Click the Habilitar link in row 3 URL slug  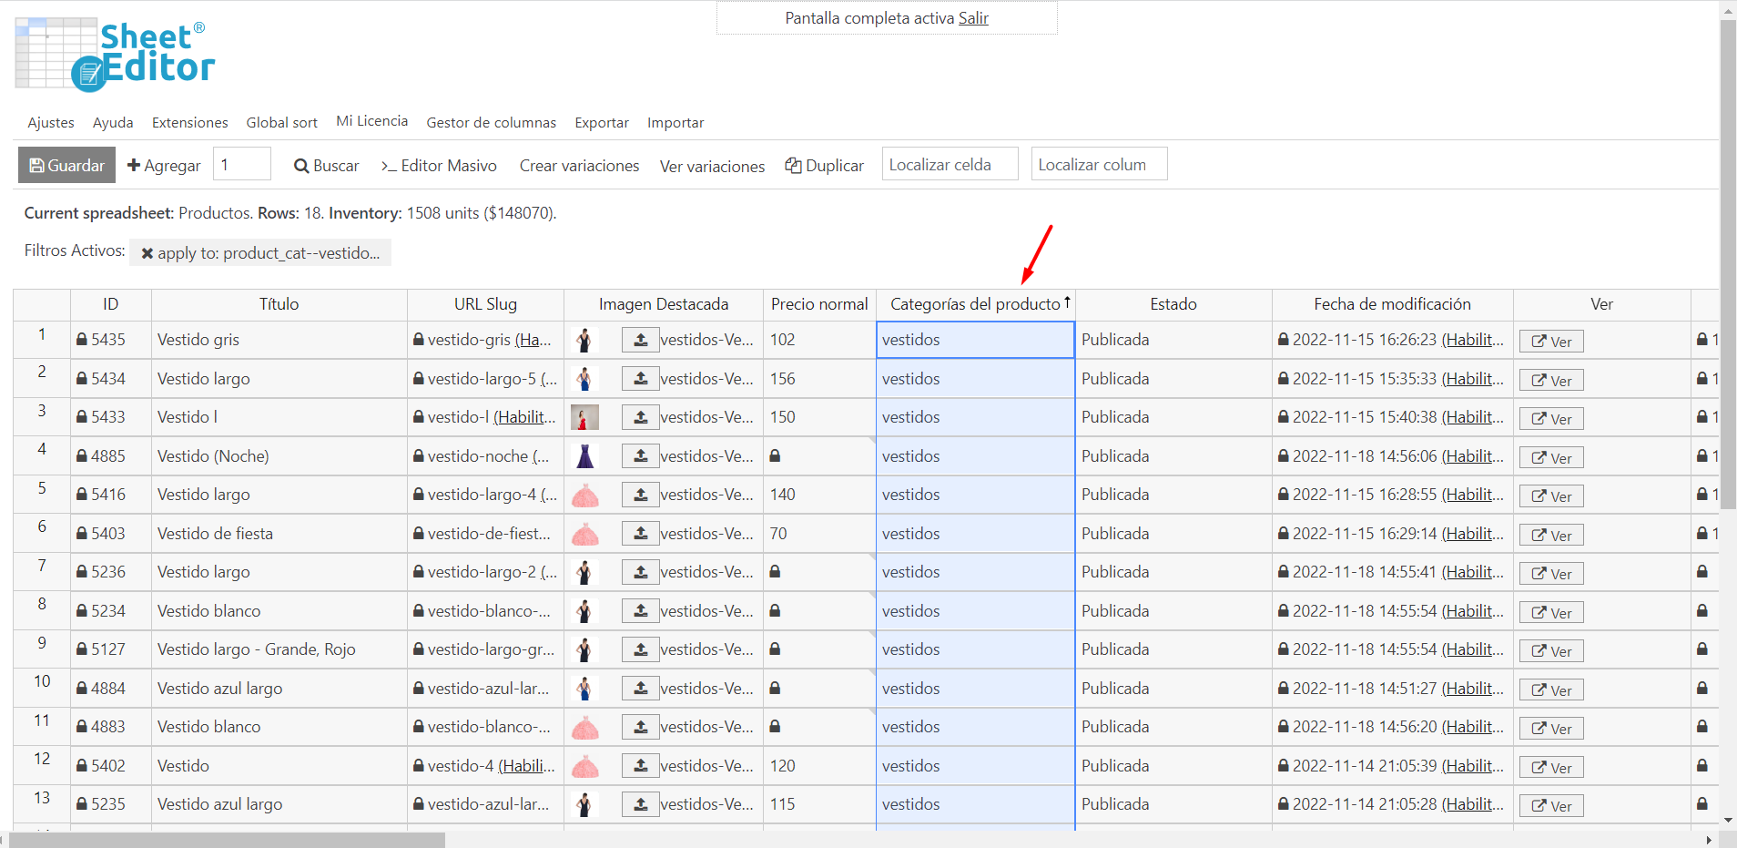click(x=524, y=417)
